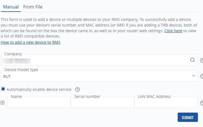Click the chevron arrow of the model dropdown
The image size is (203, 127).
tap(193, 76)
